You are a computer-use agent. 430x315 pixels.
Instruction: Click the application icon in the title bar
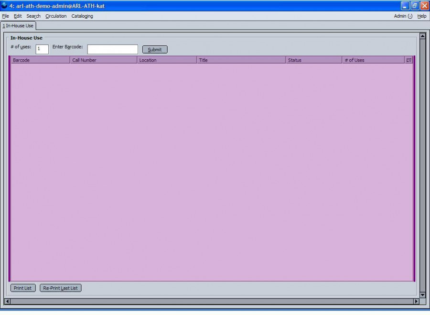tap(4, 6)
